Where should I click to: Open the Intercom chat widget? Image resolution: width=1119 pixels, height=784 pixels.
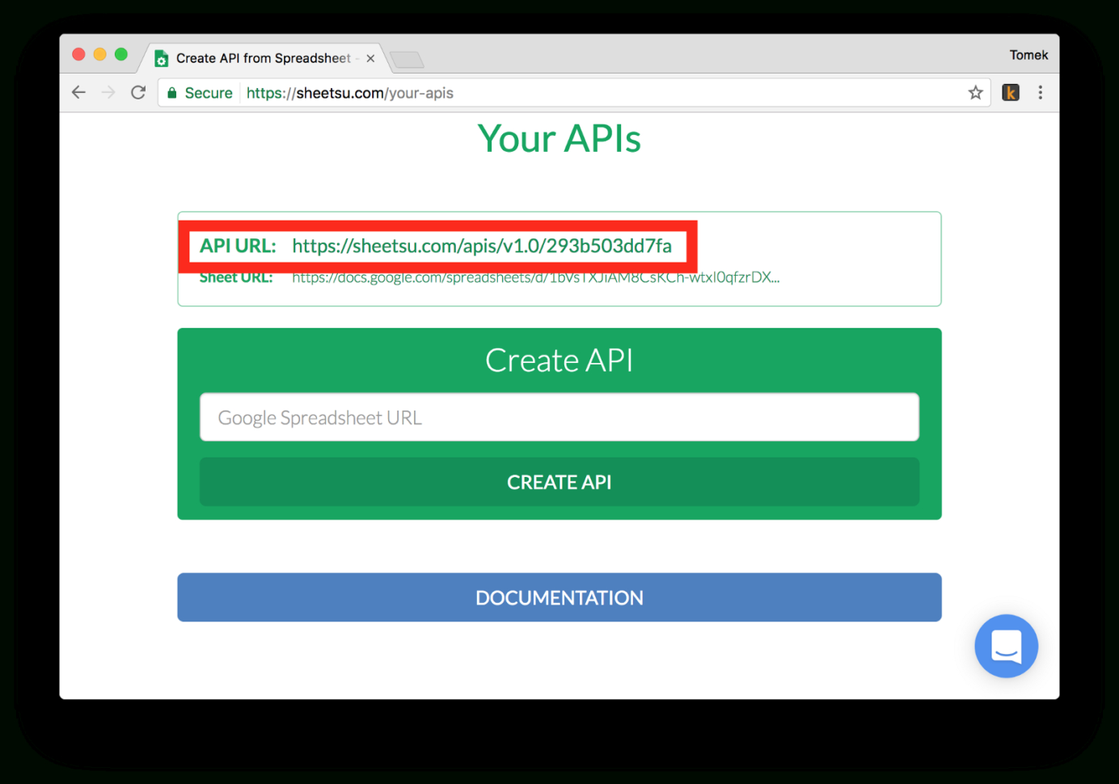pyautogui.click(x=1006, y=646)
